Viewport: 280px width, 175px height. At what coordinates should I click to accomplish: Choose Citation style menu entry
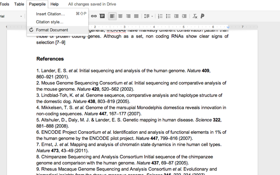click(x=49, y=22)
